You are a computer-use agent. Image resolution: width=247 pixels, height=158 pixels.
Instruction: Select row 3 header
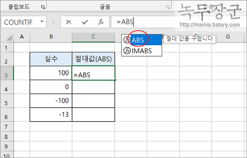(x=7, y=73)
